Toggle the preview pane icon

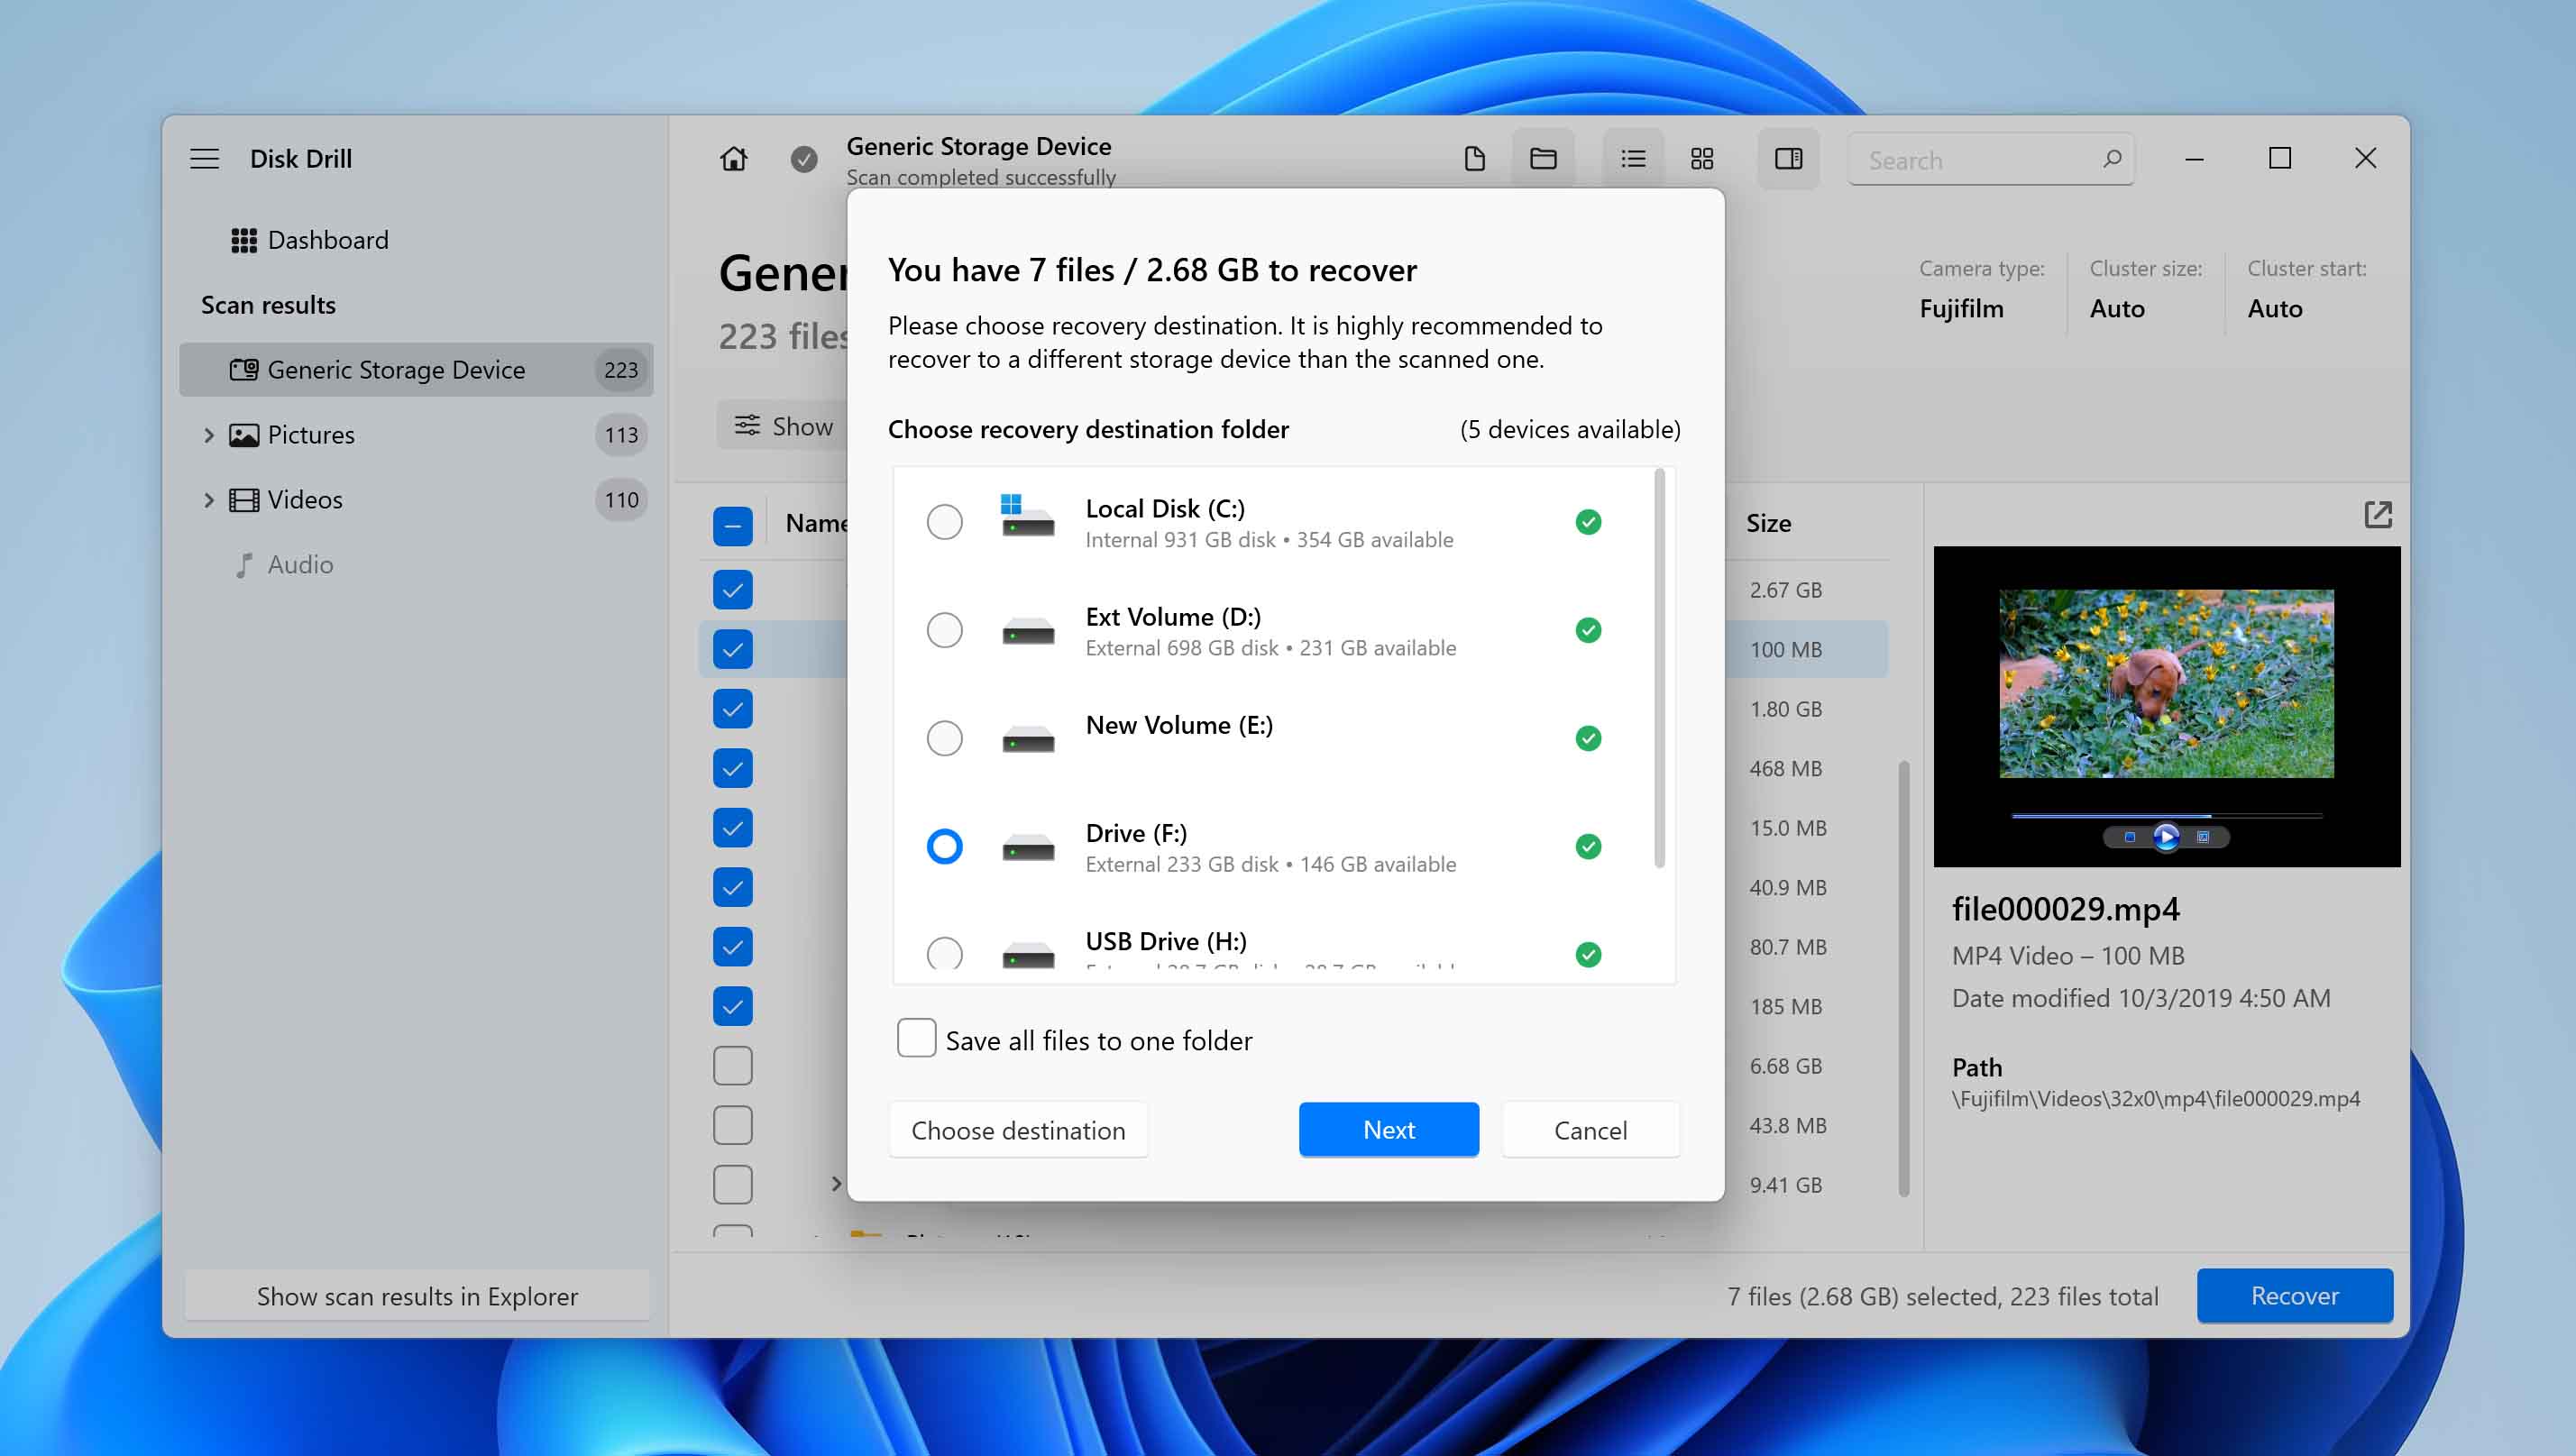click(x=1788, y=159)
